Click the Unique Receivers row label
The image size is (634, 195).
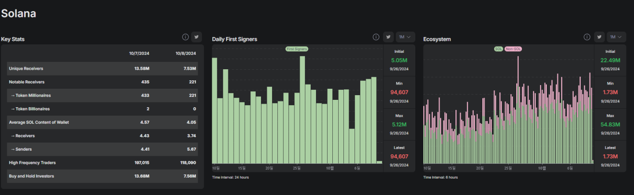[x=26, y=69]
